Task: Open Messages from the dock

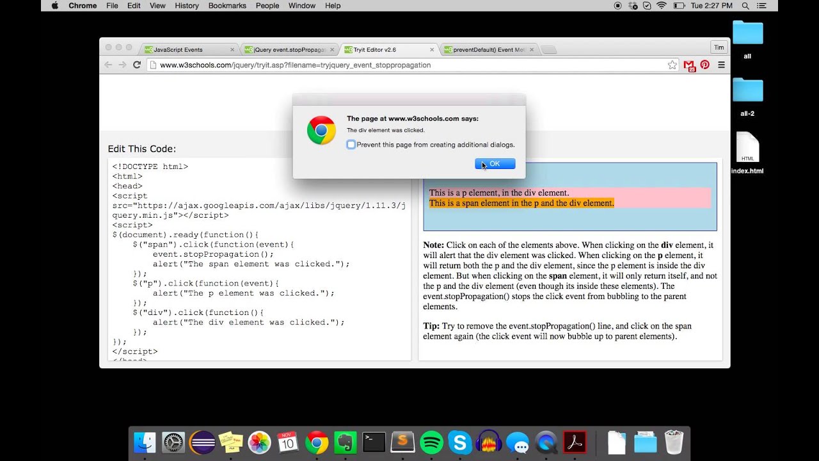Action: pyautogui.click(x=517, y=442)
